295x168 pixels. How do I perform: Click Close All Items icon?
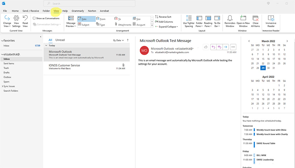(x=255, y=21)
